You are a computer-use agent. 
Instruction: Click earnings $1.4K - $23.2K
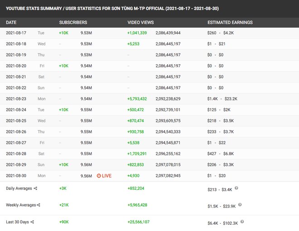[x=222, y=99]
